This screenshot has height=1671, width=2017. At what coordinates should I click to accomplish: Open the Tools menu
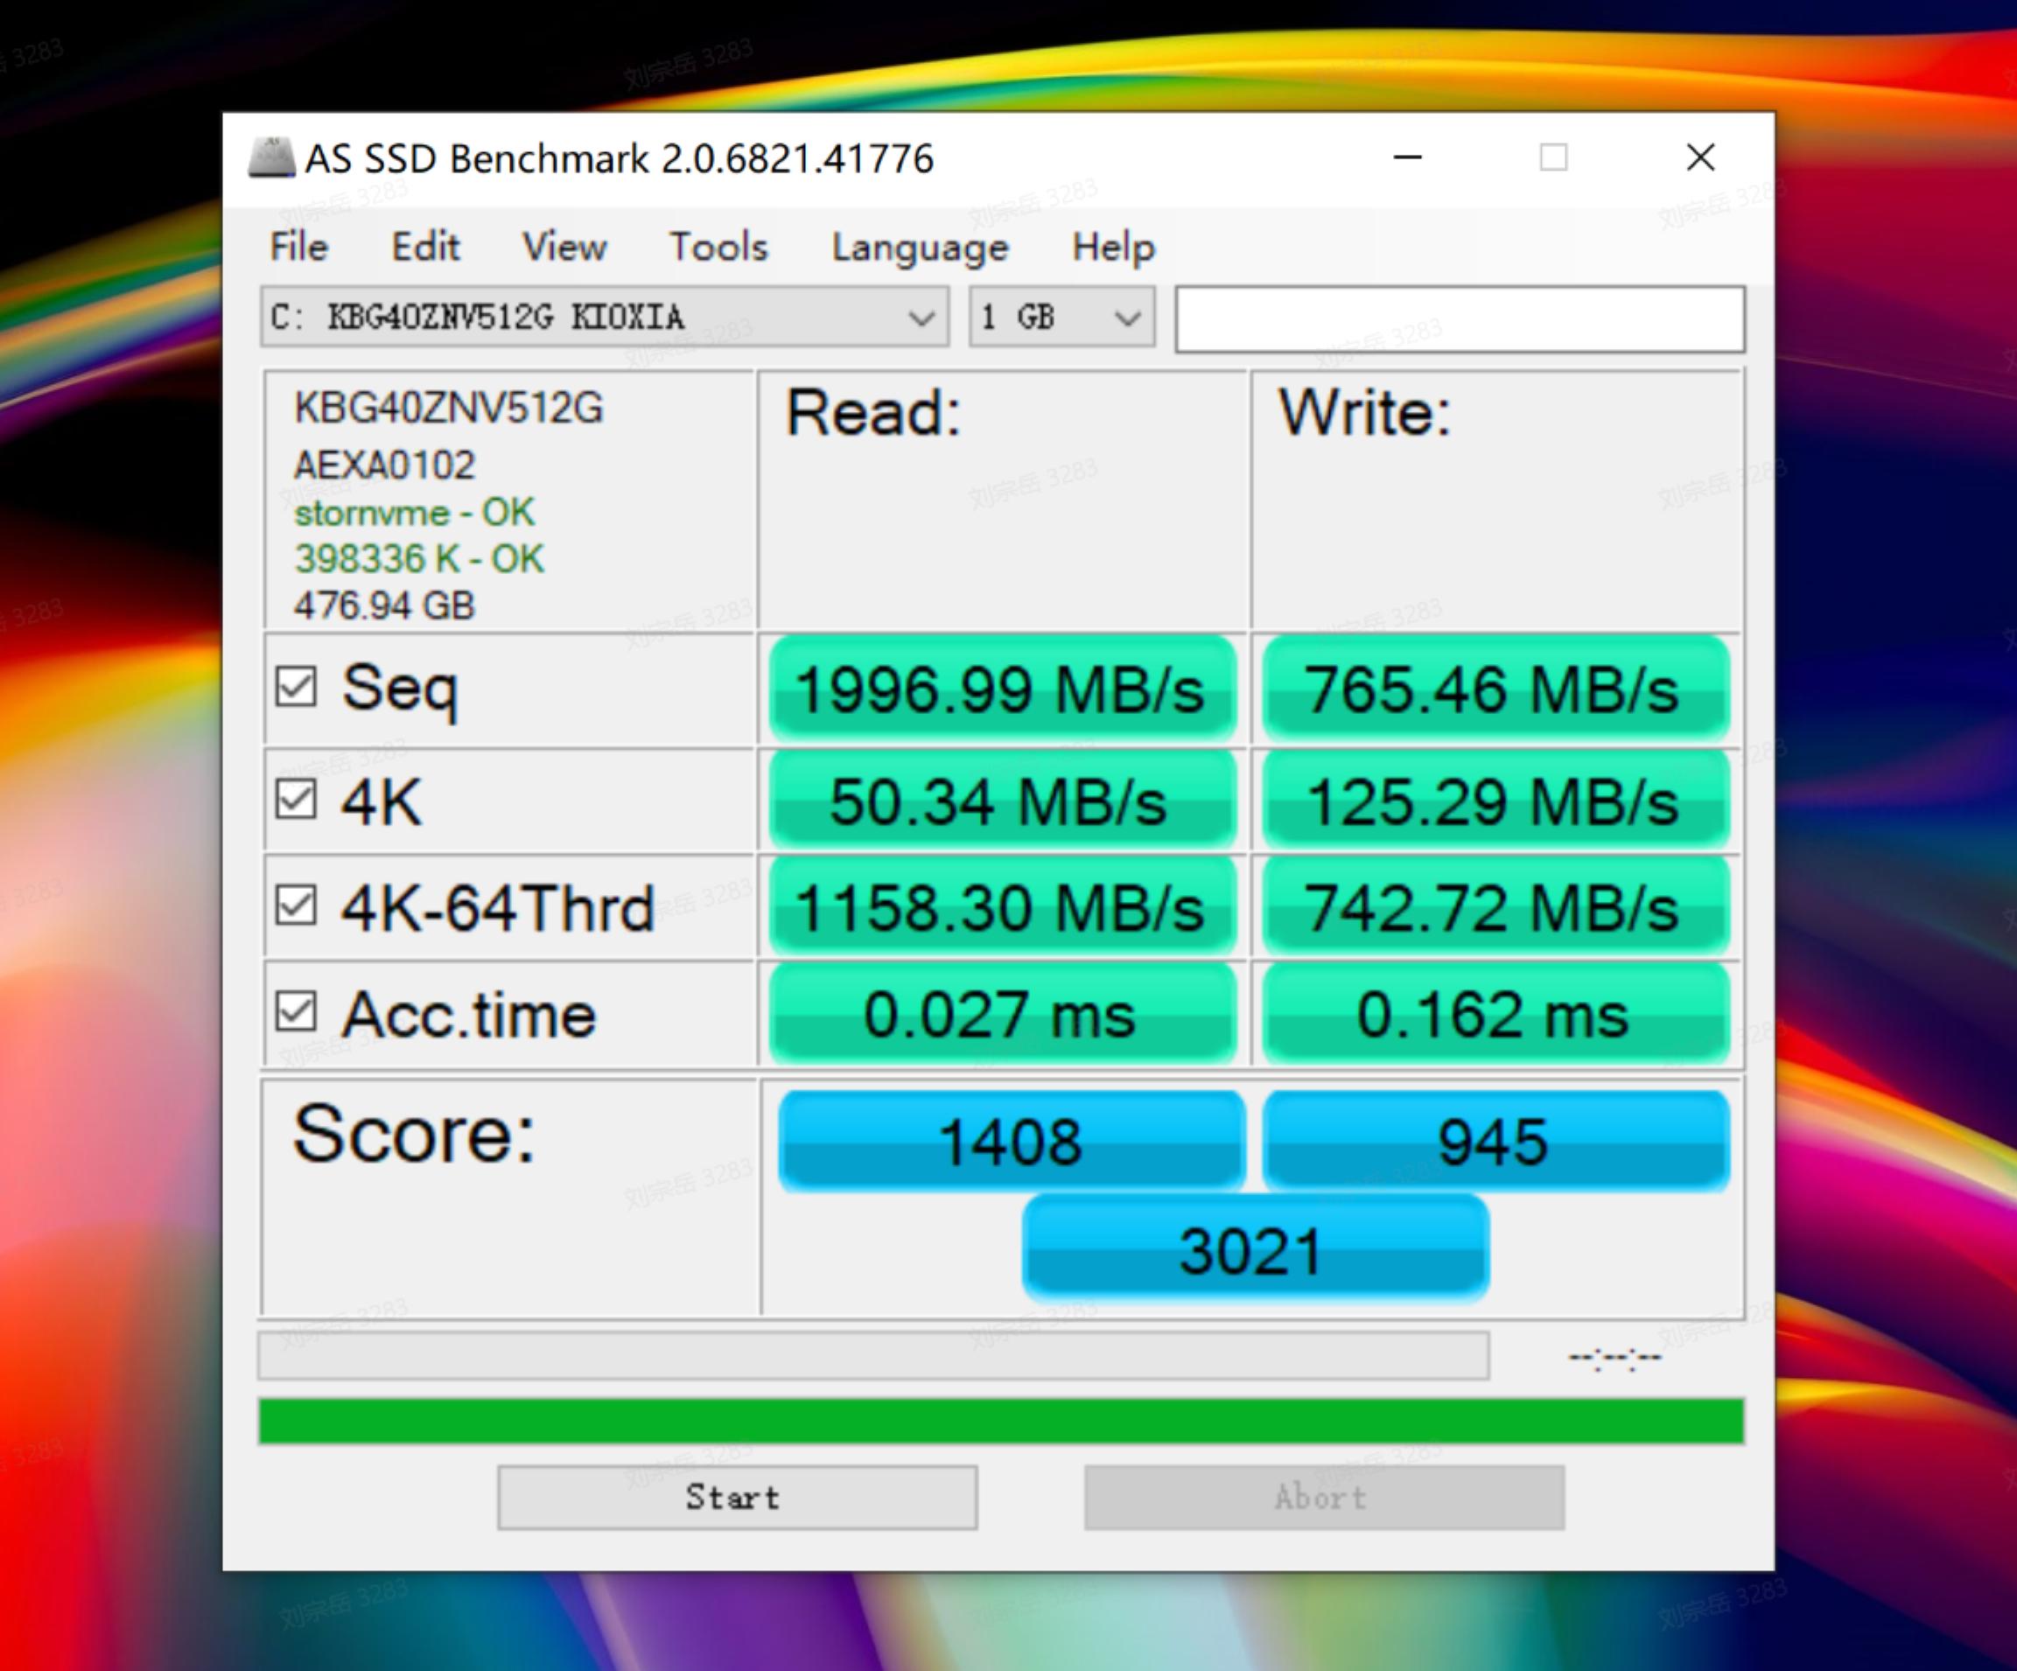(x=718, y=247)
